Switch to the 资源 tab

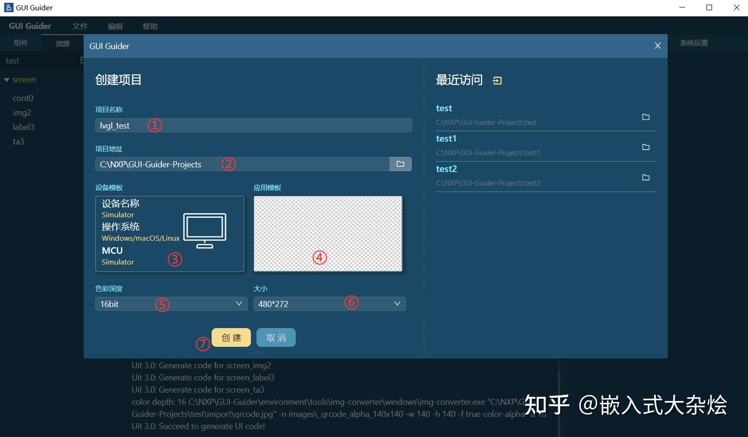point(62,43)
